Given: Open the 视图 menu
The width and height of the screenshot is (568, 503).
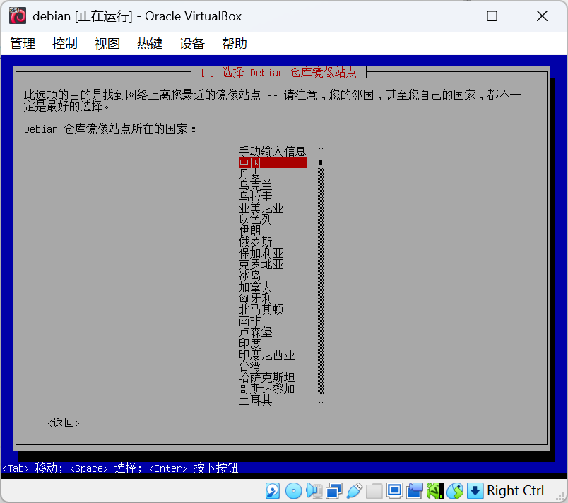Looking at the screenshot, I should click(107, 44).
